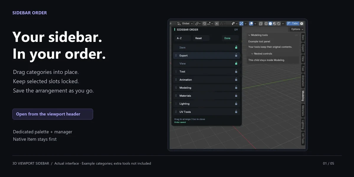Viewport: 354px width, 177px height.
Task: Open the Options dropdown
Action: (x=297, y=29)
